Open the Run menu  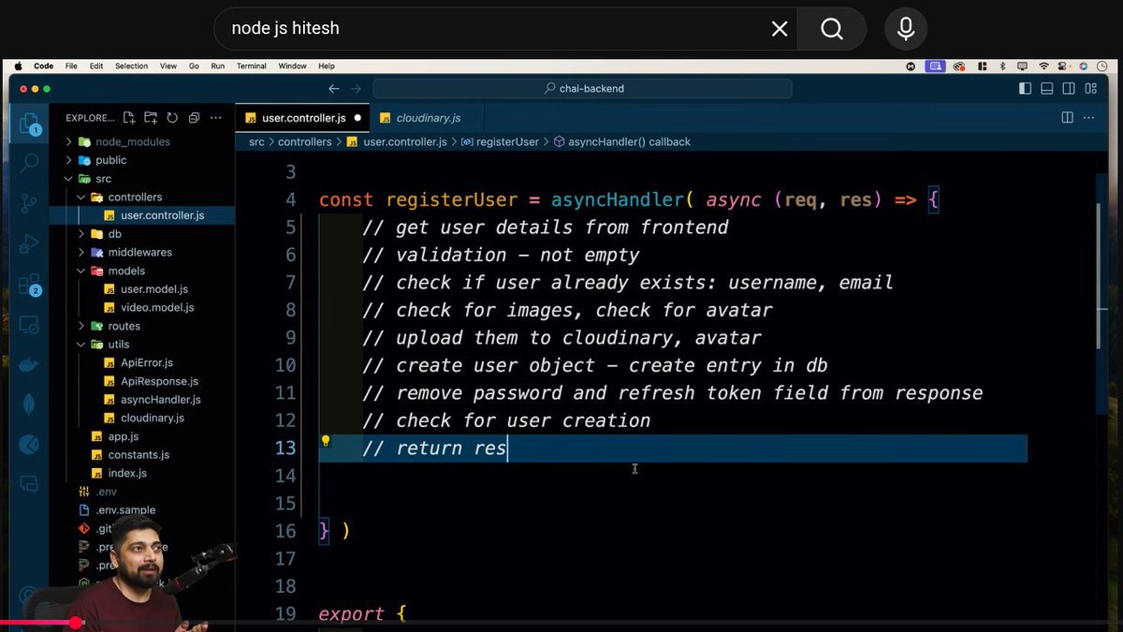coord(217,66)
